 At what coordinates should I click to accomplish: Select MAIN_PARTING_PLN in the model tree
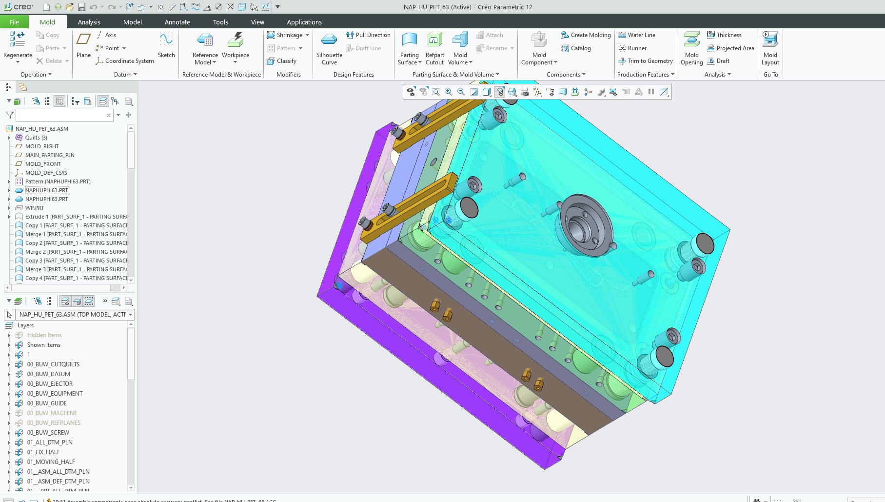click(x=50, y=155)
